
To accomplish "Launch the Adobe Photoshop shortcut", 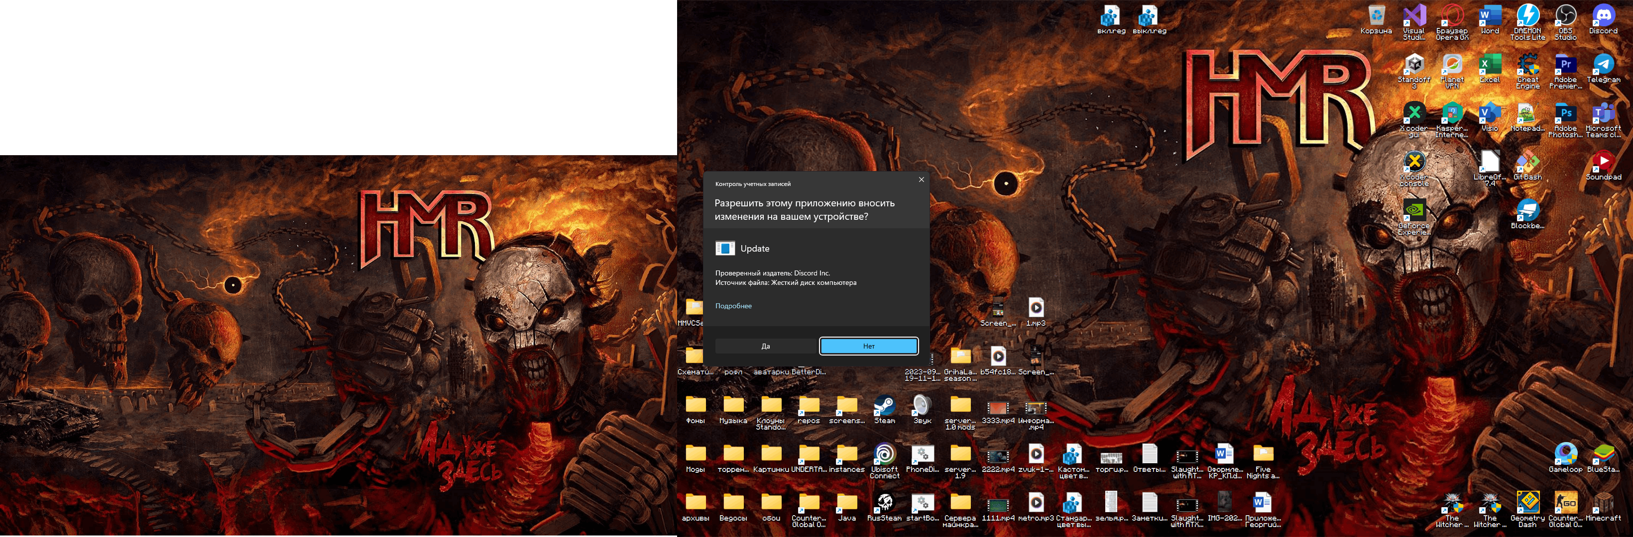I will 1565,120.
